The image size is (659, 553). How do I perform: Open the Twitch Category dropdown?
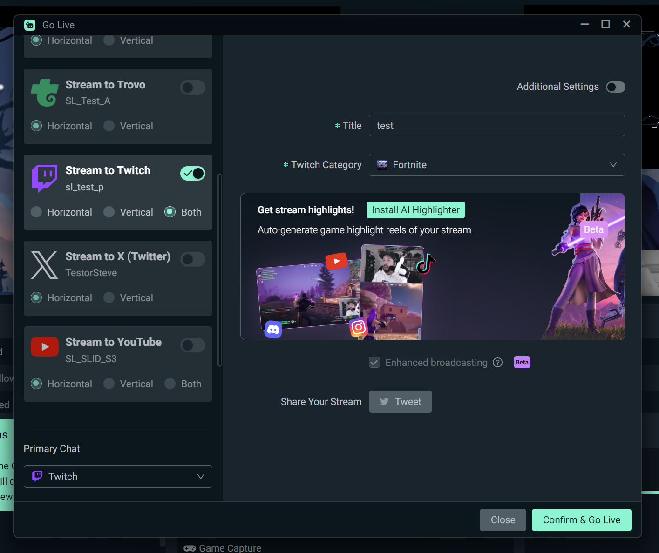click(496, 165)
